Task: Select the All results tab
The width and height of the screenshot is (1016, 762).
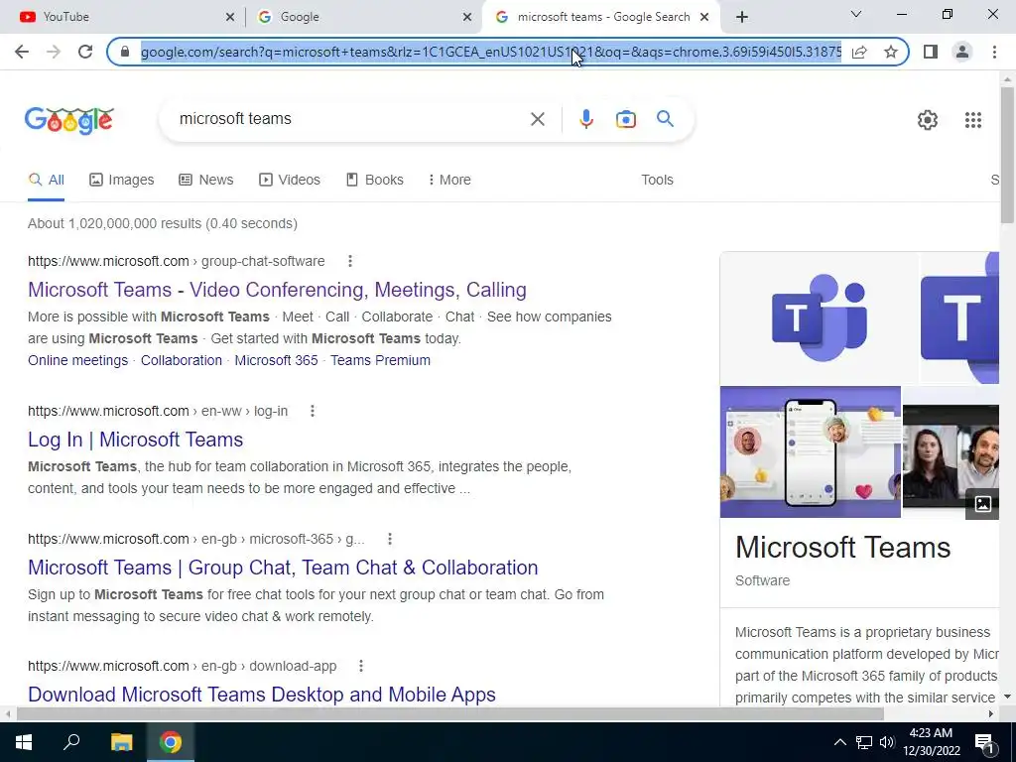Action: (46, 181)
